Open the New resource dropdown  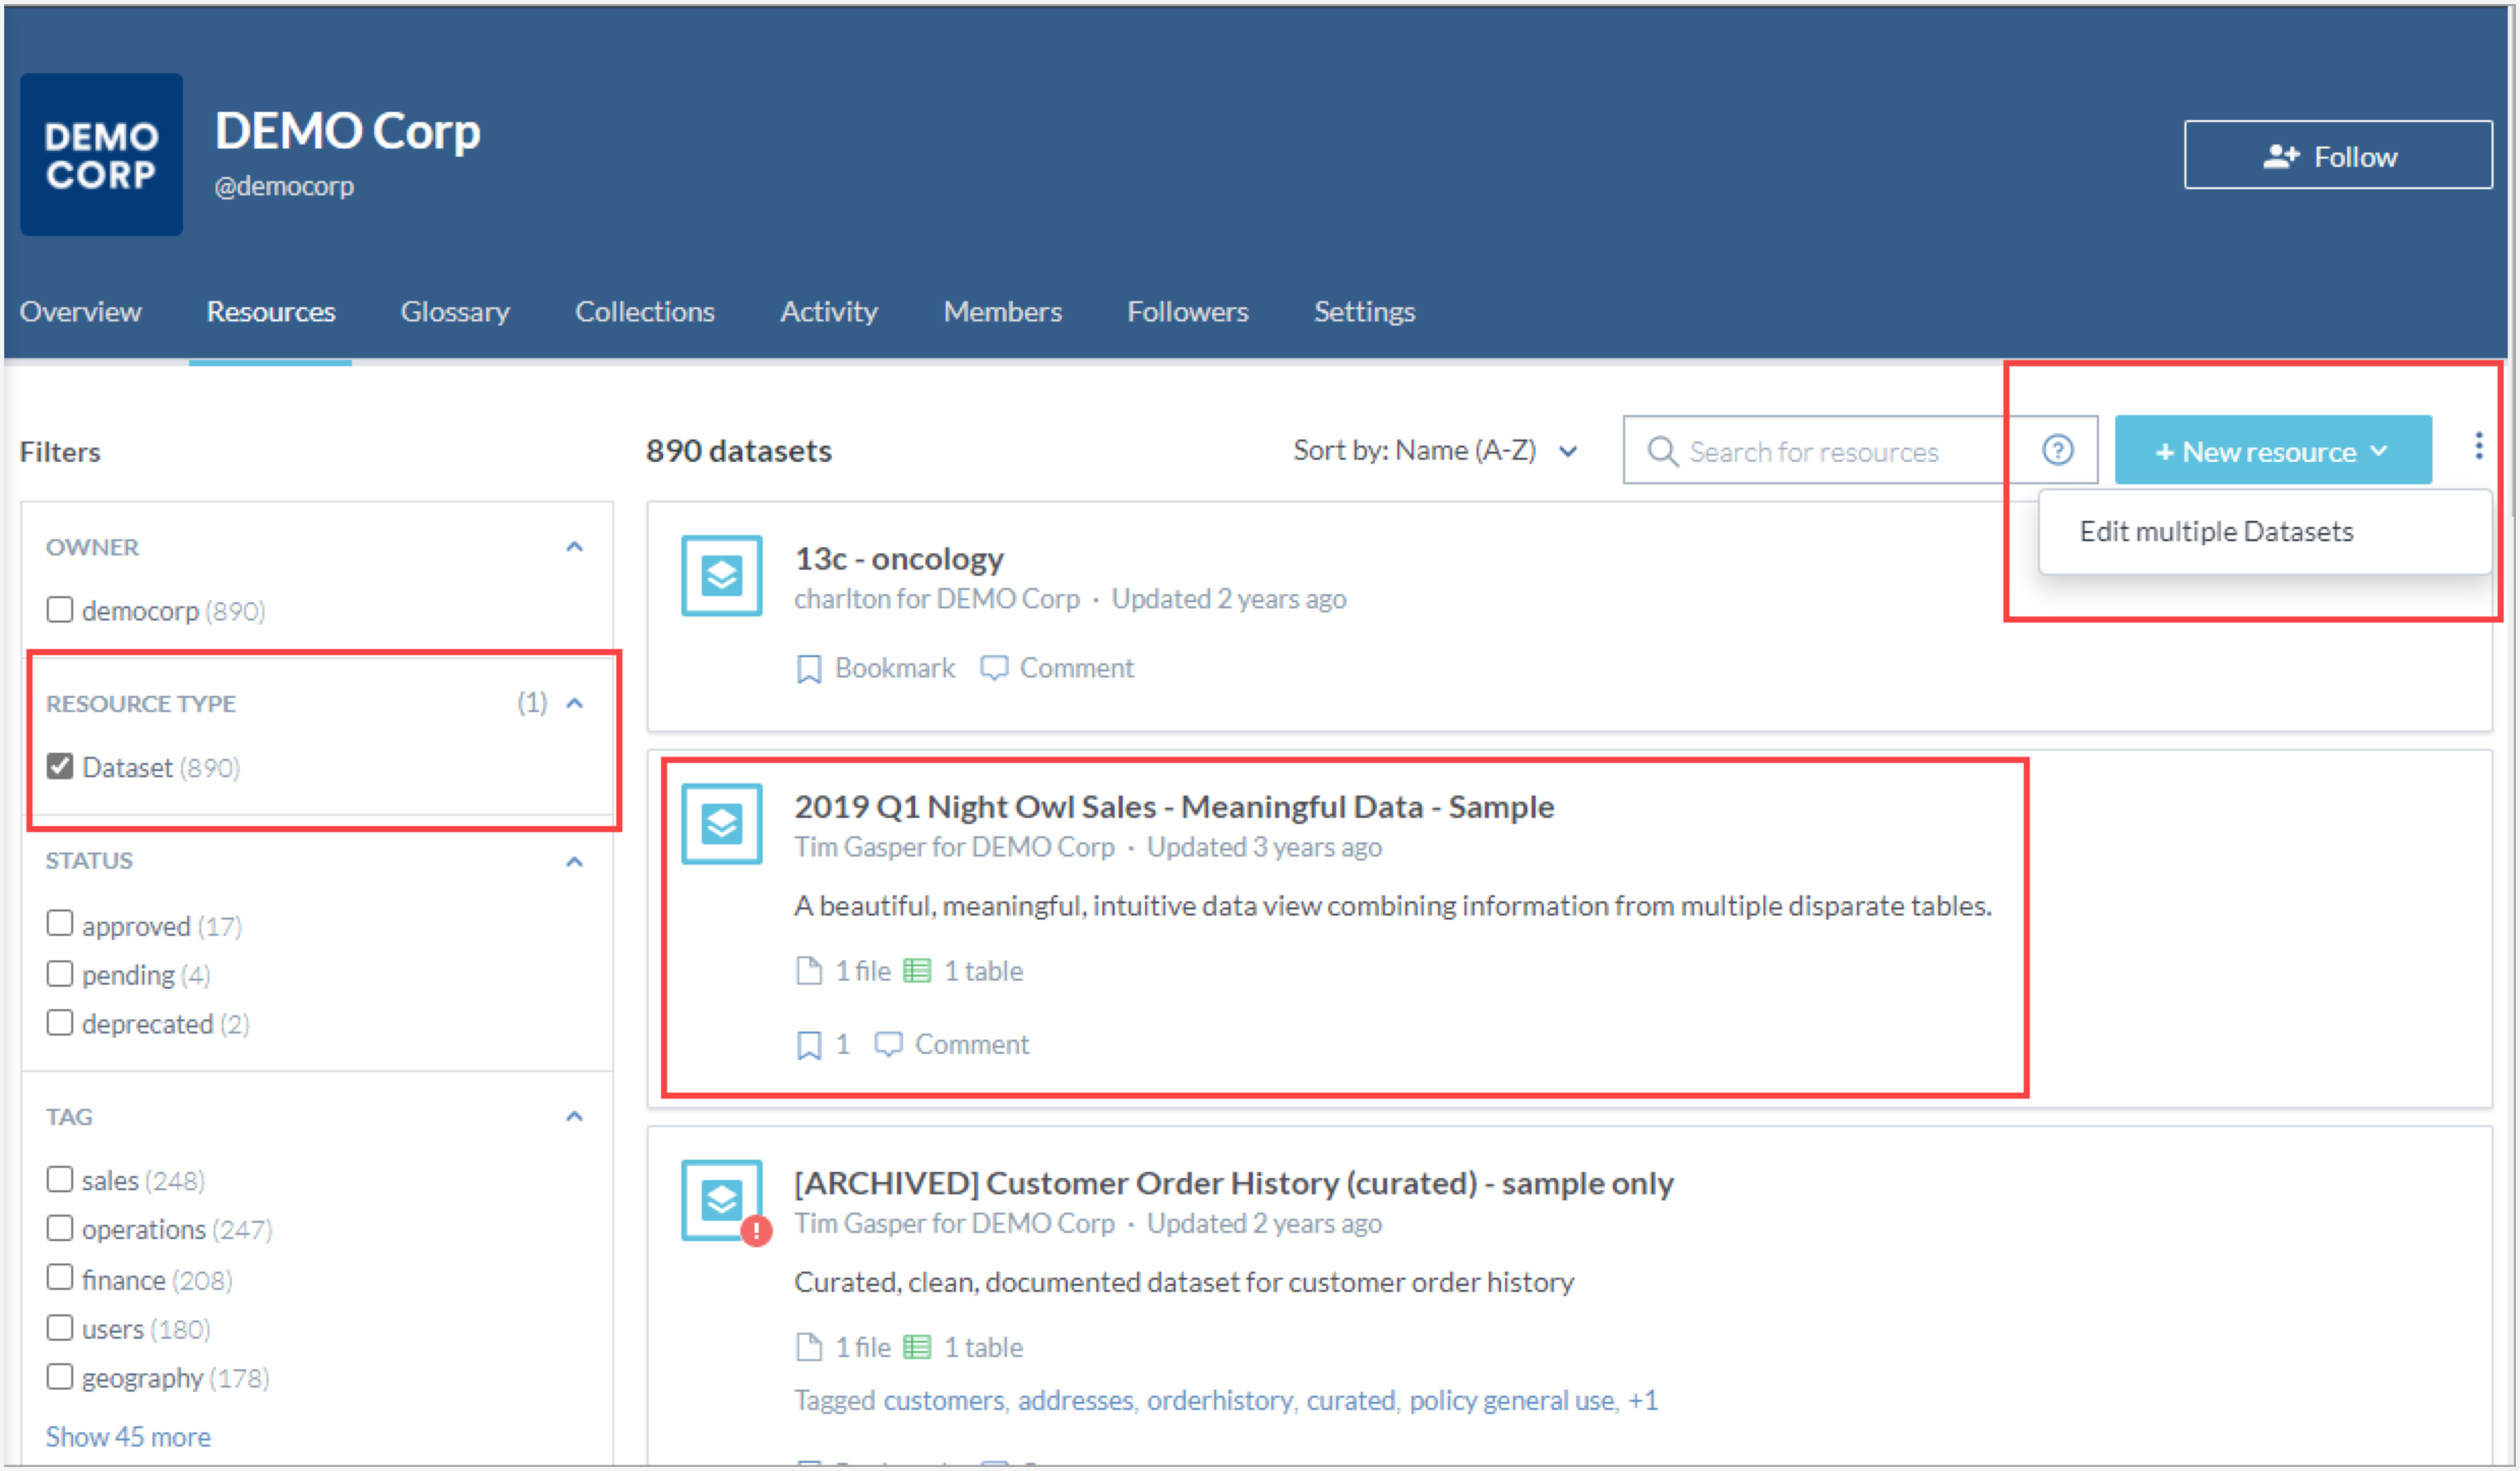pyautogui.click(x=2273, y=450)
